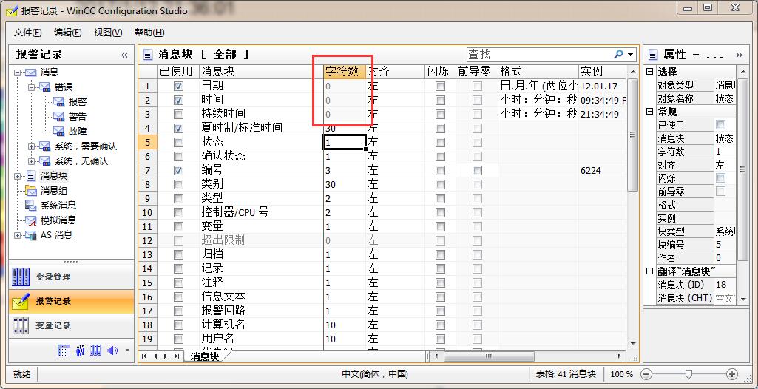758x389 pixels.
Task: Click the search magnifier icon
Action: (618, 54)
